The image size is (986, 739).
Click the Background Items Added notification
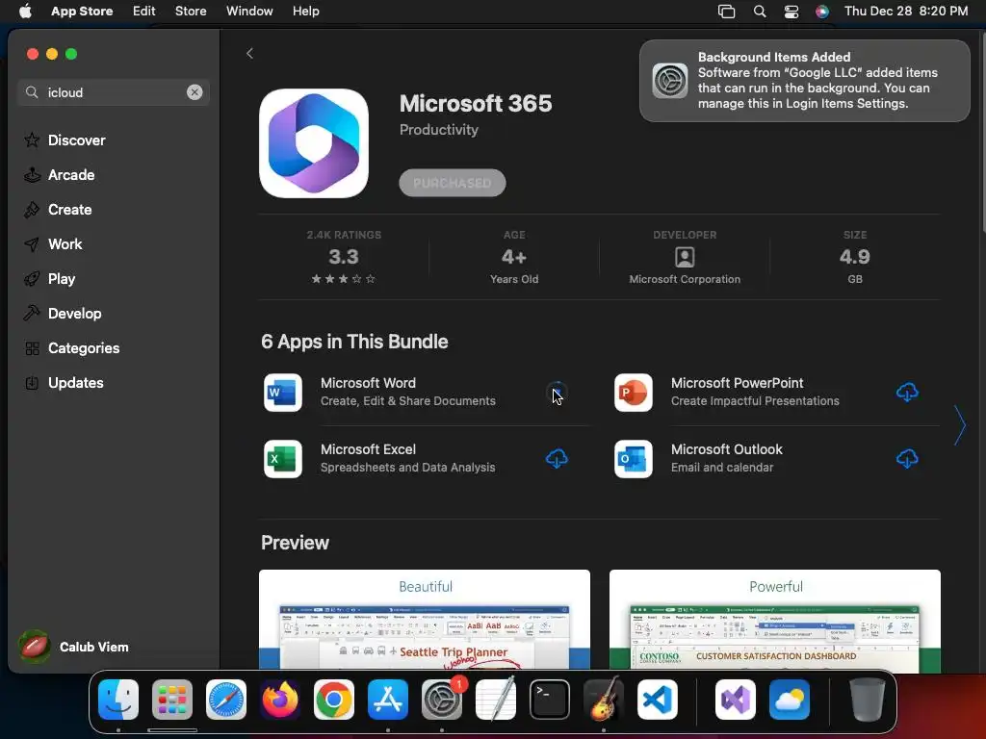coord(804,81)
